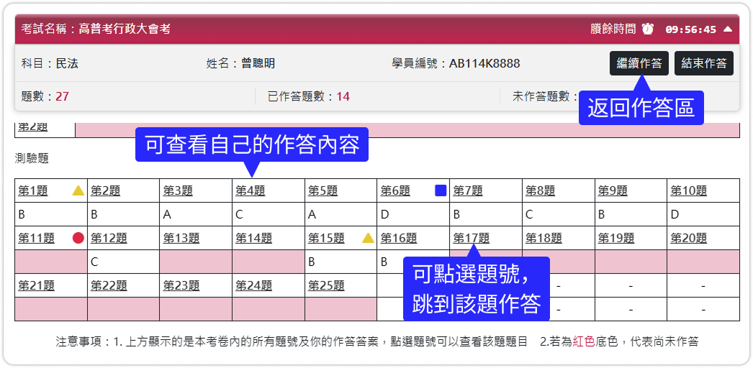The width and height of the screenshot is (753, 368).
Task: Click exam title 高普考行政大會考
Action: click(125, 29)
